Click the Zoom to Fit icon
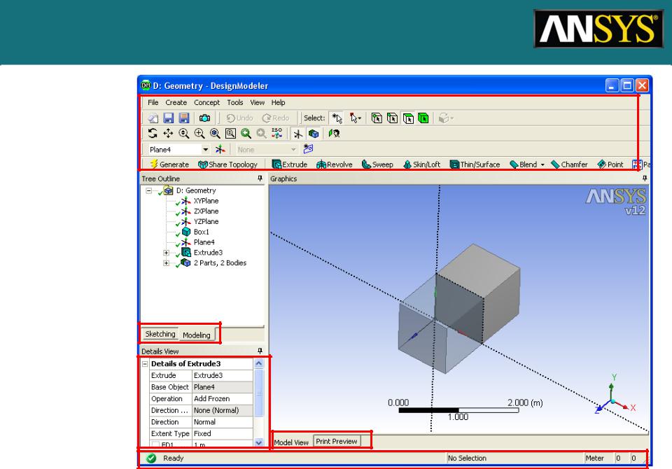Image resolution: width=672 pixels, height=469 pixels. [x=215, y=133]
